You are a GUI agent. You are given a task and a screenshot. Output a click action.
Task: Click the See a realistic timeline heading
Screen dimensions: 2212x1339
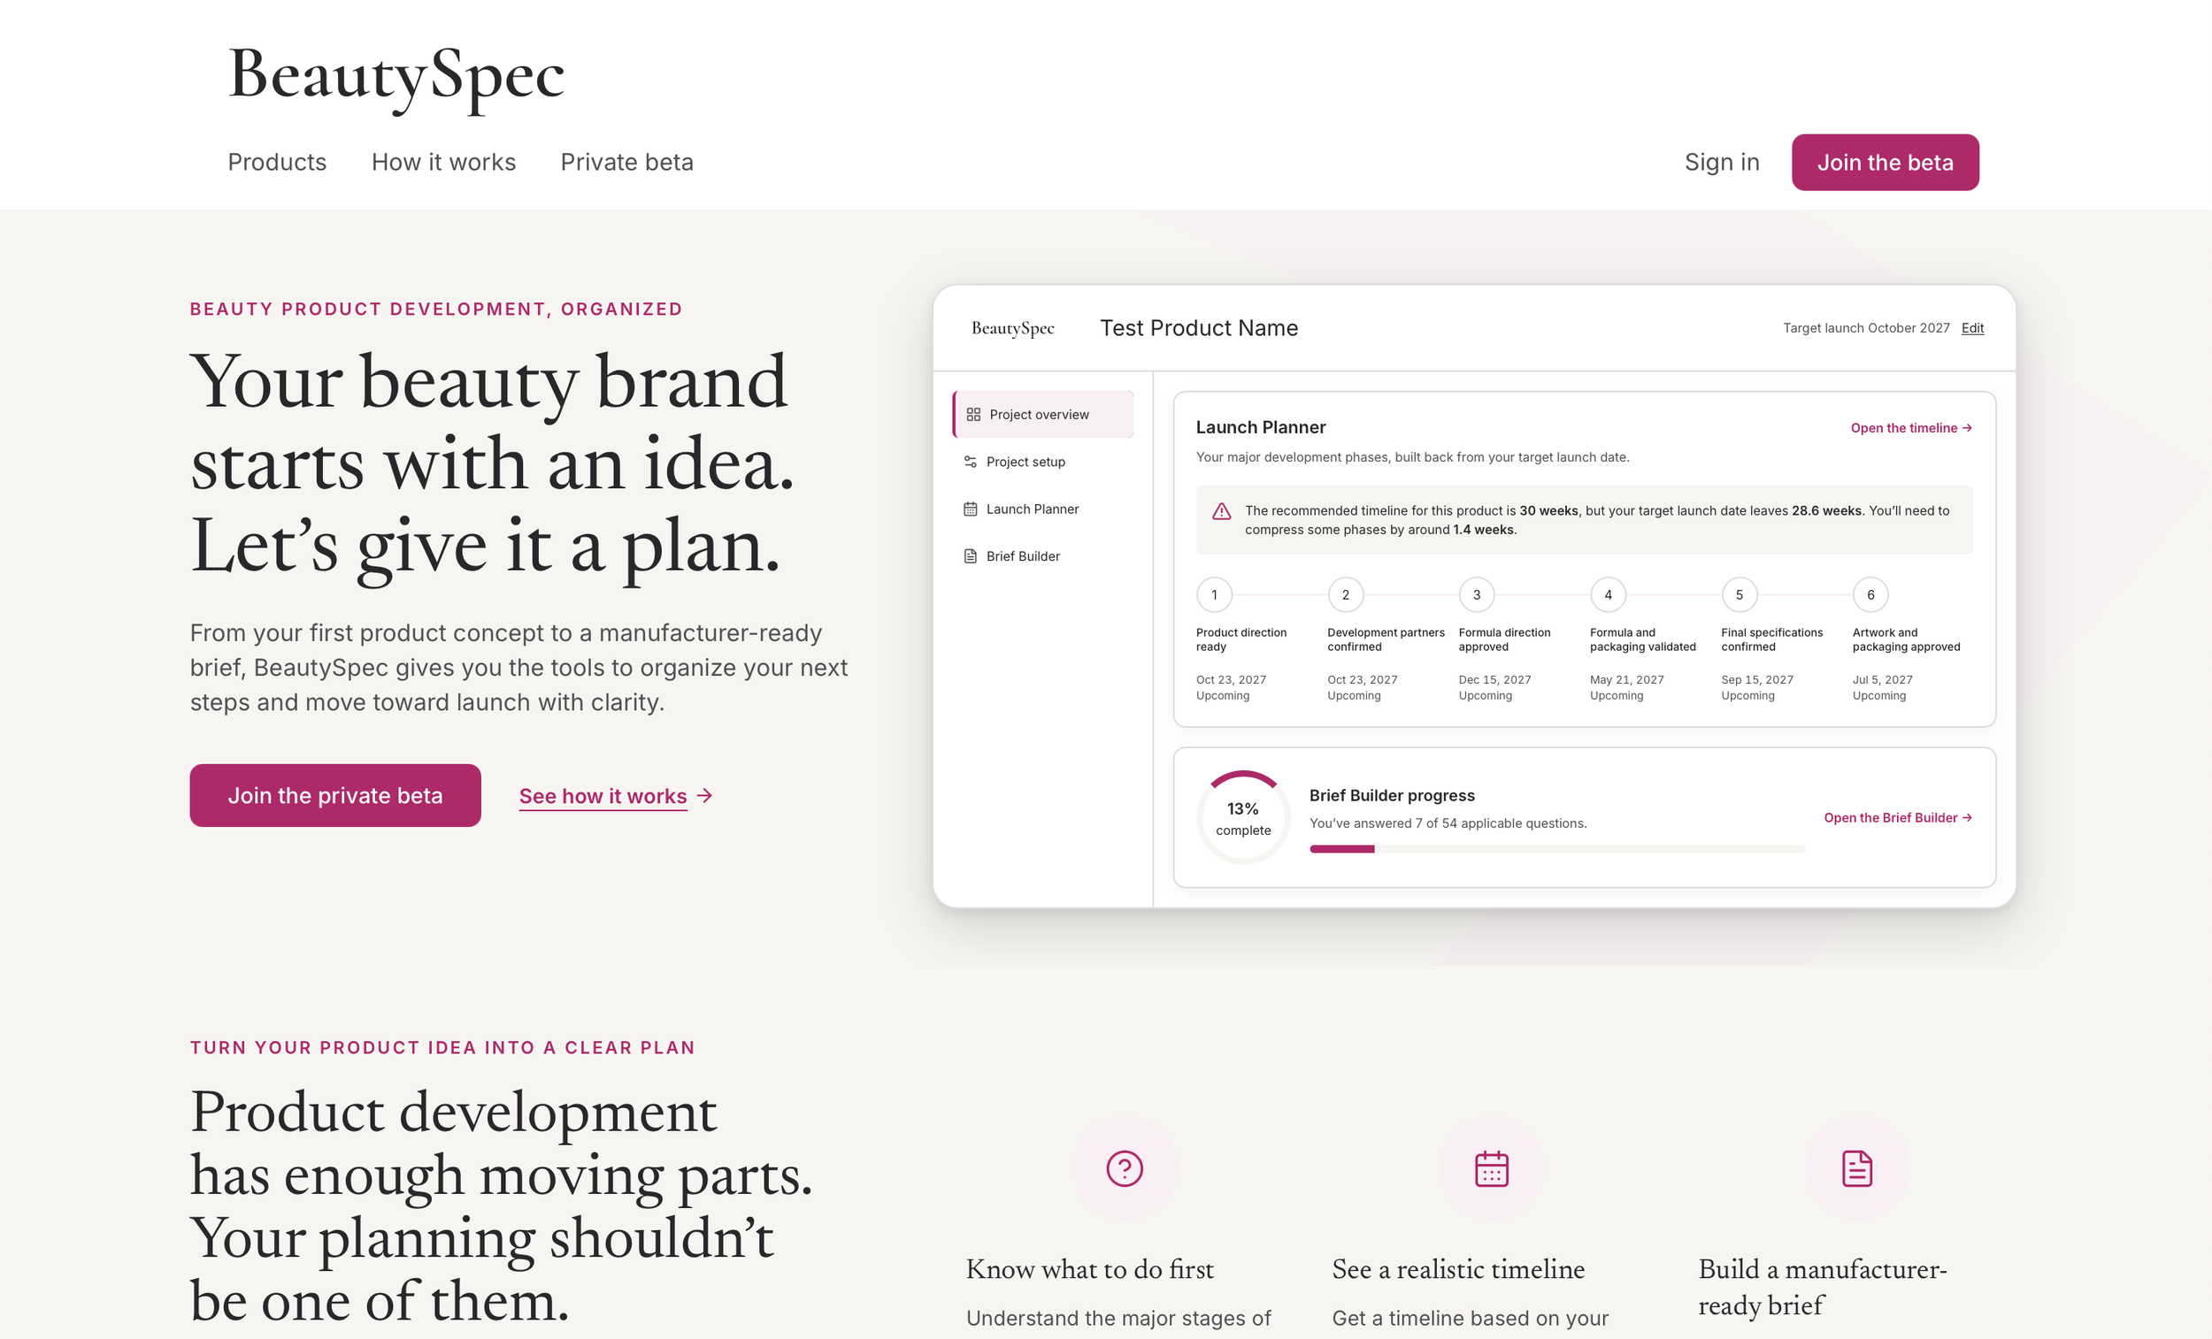point(1458,1269)
